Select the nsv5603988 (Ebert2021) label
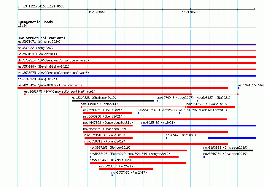The width and height of the screenshot is (264, 187). click(x=103, y=116)
